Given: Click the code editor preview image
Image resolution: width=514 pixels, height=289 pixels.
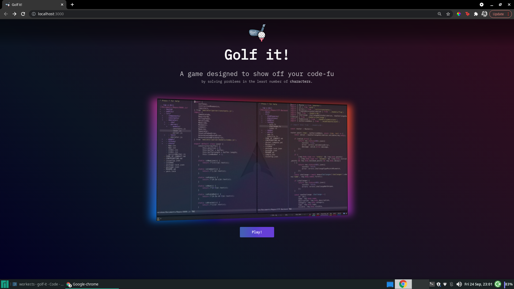Looking at the screenshot, I should pyautogui.click(x=252, y=159).
